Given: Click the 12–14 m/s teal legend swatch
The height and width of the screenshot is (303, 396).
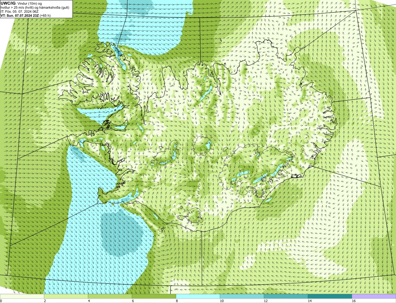Looking at the screenshot, I should click(286, 296).
